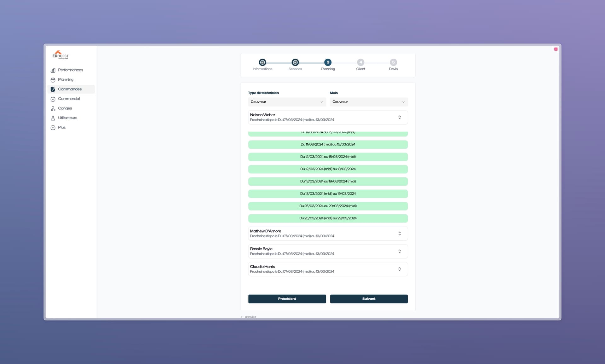Expand Claudie Harris availability

(400, 269)
